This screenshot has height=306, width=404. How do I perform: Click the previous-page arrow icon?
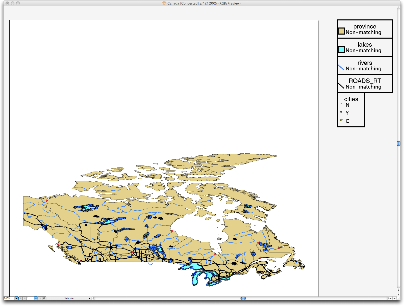coord(25,298)
